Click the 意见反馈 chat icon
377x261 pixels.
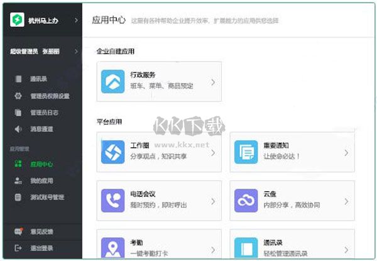(18, 231)
